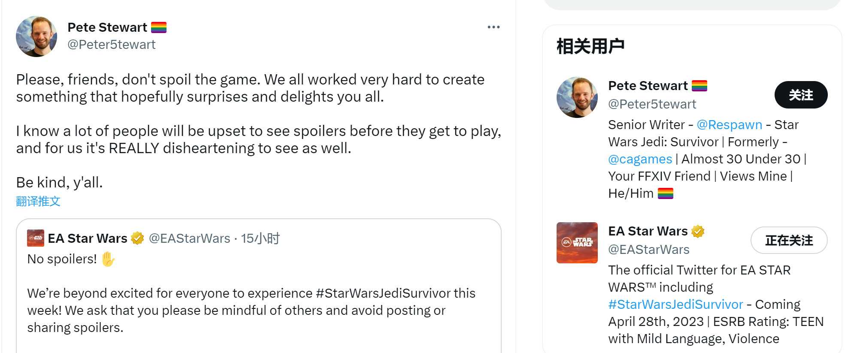Open the quoted 'No spoilers!' tweet body
863x353 pixels.
pos(251,310)
